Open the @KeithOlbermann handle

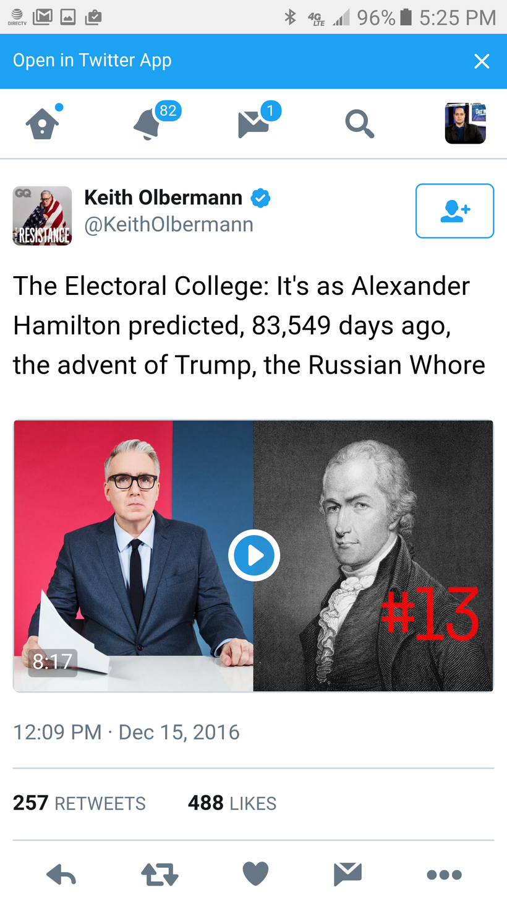pos(169,224)
